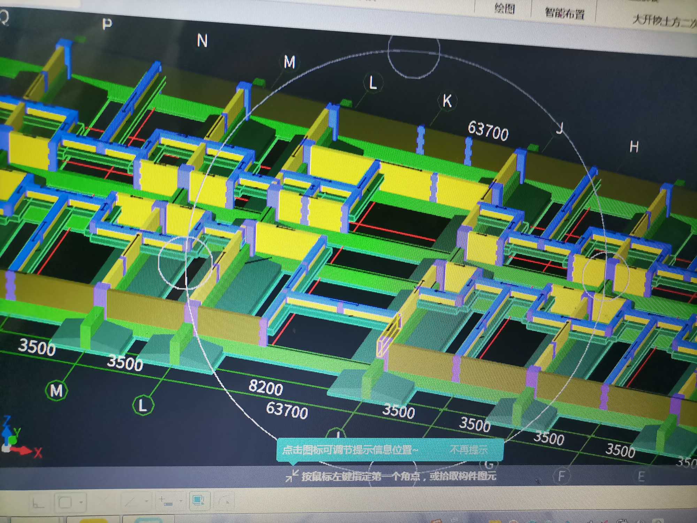This screenshot has width=697, height=523.
Task: Select the diagonal line draw tool
Action: coord(129,502)
